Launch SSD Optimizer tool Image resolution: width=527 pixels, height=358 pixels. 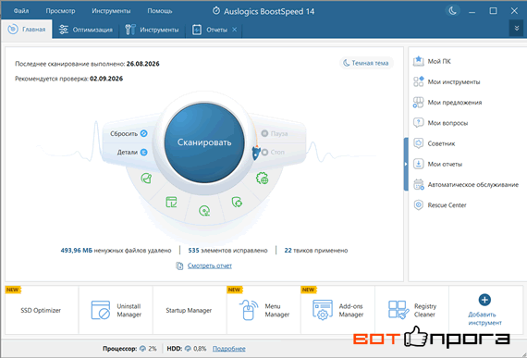pyautogui.click(x=42, y=310)
